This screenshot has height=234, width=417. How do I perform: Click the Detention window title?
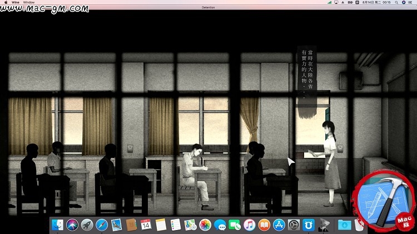pyautogui.click(x=209, y=7)
